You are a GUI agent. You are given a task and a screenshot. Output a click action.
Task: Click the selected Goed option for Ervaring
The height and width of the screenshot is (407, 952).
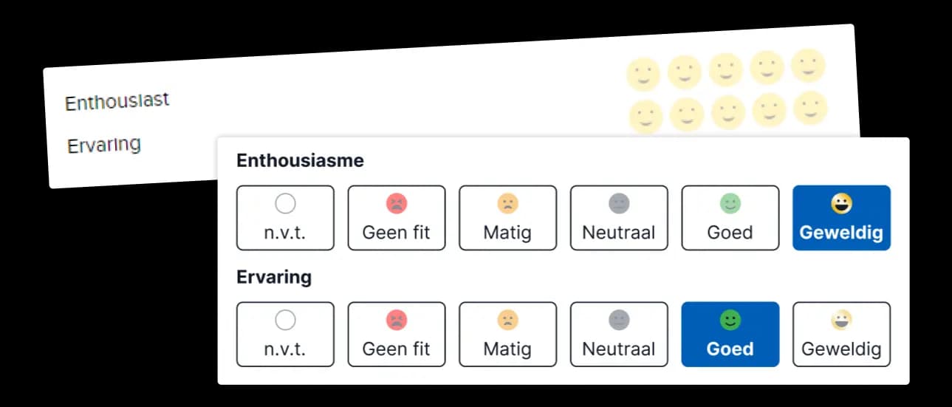pyautogui.click(x=730, y=335)
